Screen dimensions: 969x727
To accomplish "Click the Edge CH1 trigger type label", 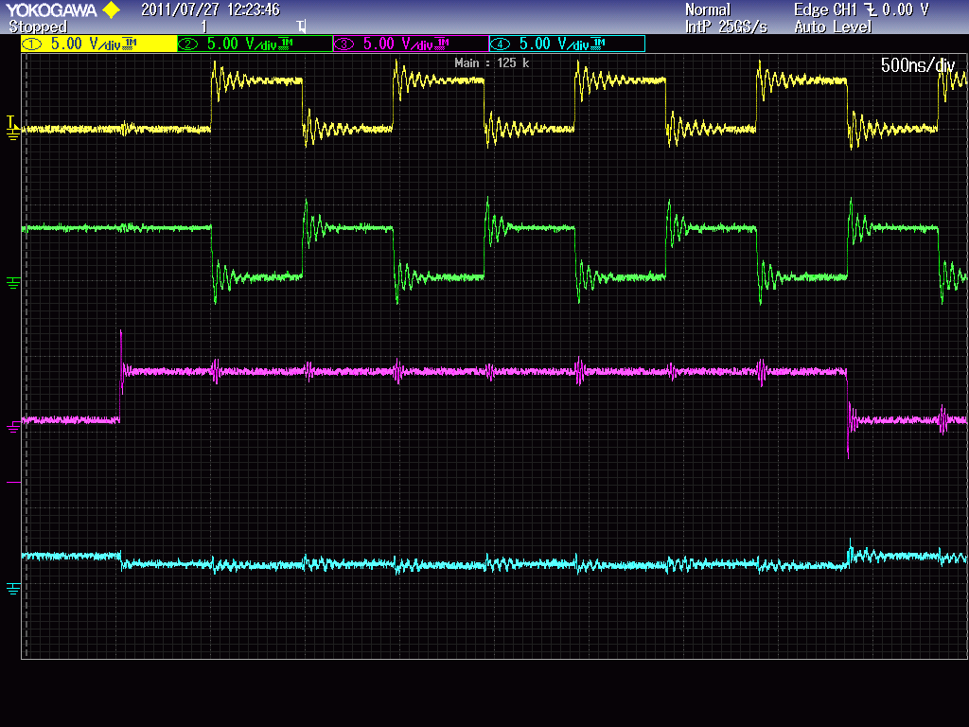I will coord(825,9).
